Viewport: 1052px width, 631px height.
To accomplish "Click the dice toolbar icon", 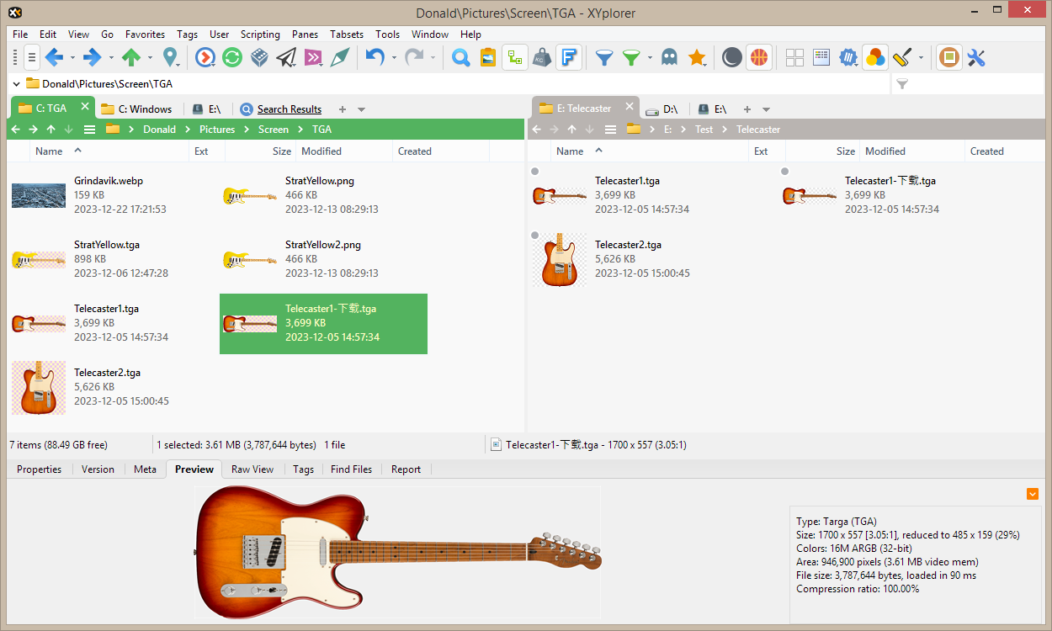I will [x=259, y=57].
